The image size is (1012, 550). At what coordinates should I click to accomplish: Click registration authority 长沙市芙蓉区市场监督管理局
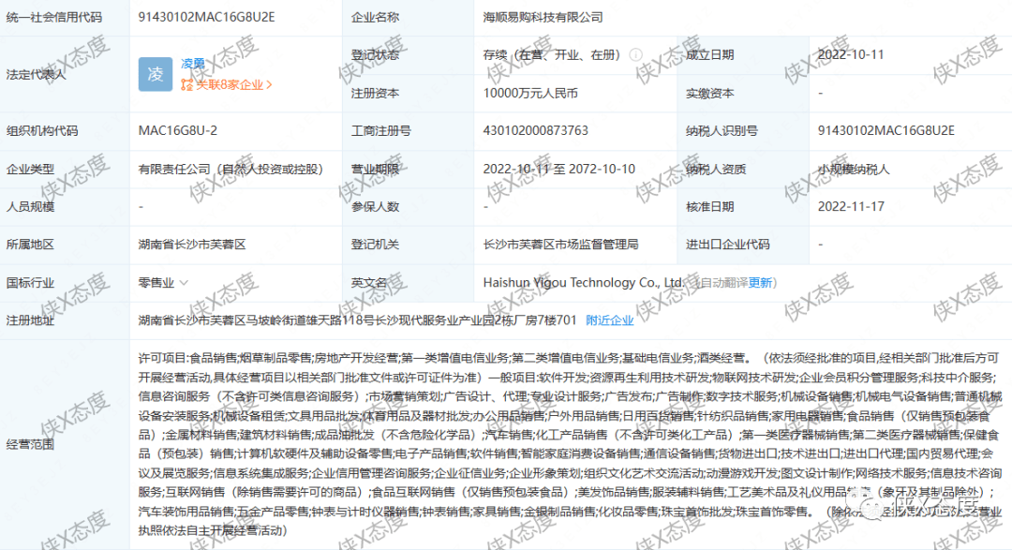[x=560, y=245]
